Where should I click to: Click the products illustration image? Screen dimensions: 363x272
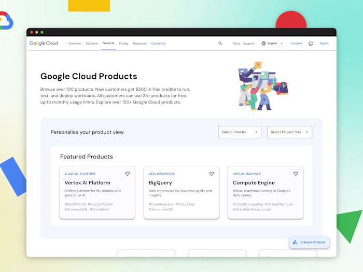(x=263, y=86)
